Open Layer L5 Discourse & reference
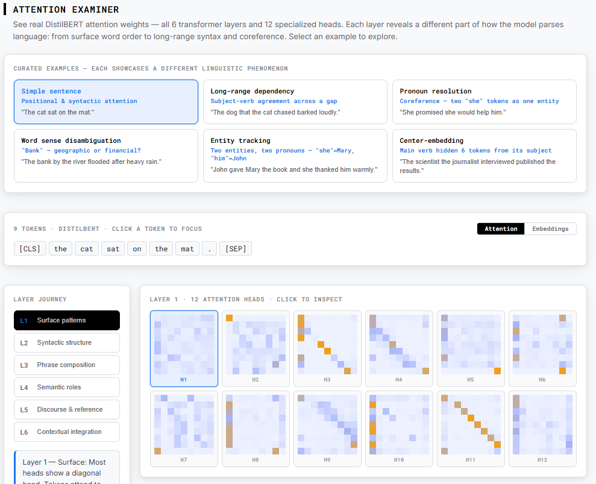 click(66, 409)
